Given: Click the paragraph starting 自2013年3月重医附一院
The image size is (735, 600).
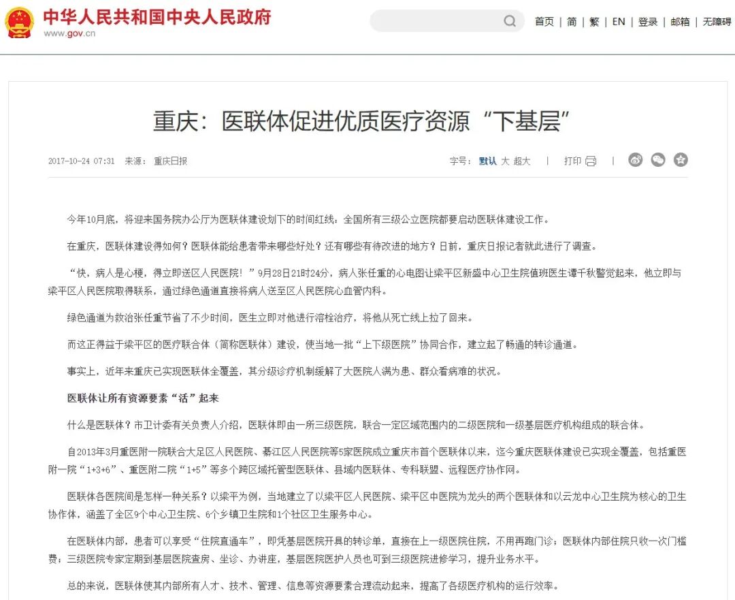Looking at the screenshot, I should 367,460.
